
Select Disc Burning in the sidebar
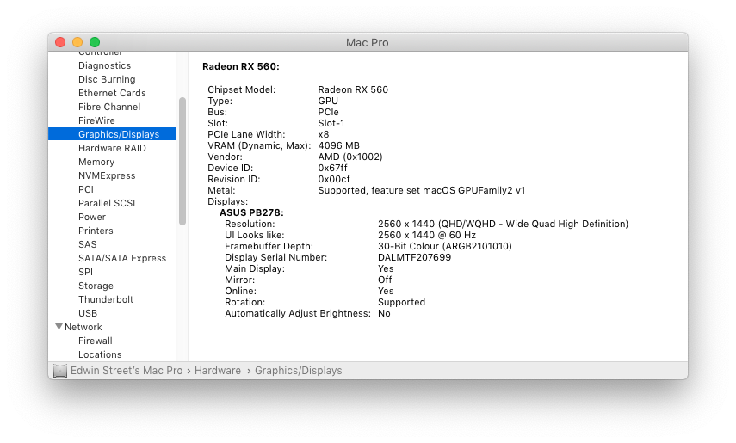click(107, 79)
